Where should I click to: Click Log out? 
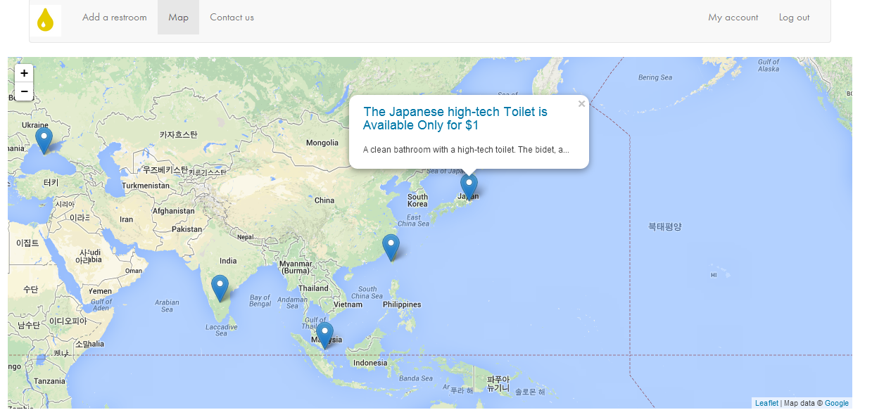coord(794,18)
